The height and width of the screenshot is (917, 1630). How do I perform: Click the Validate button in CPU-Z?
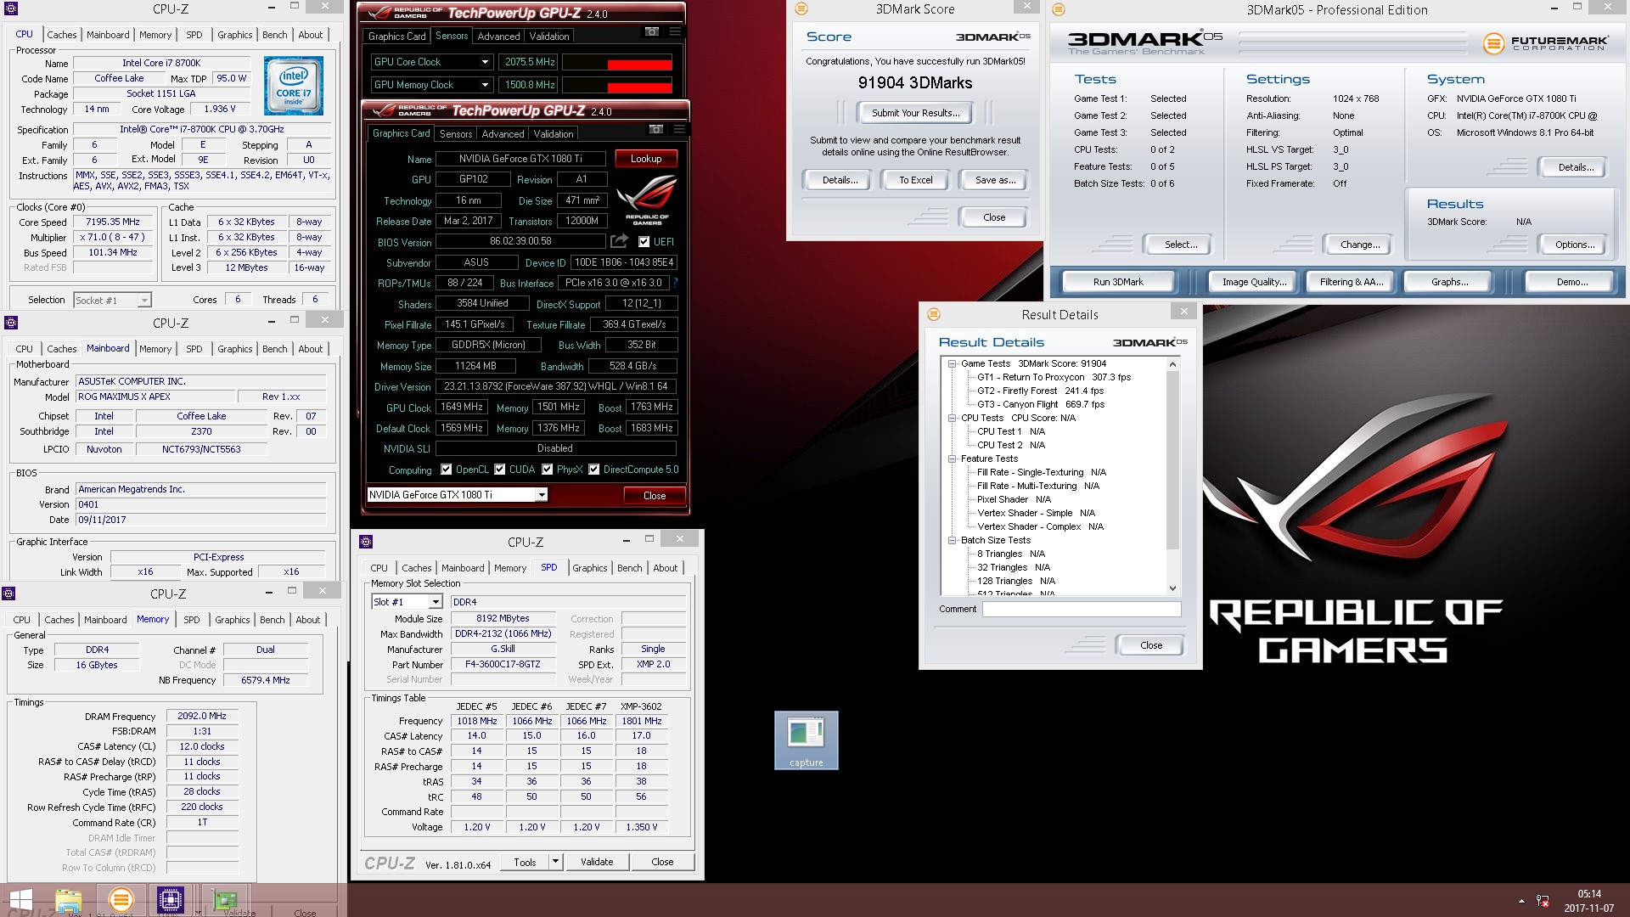(x=596, y=862)
